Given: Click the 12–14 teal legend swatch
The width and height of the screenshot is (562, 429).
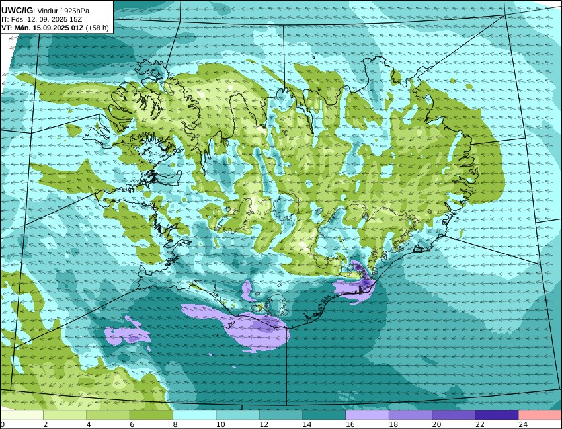Looking at the screenshot, I should pyautogui.click(x=280, y=415).
